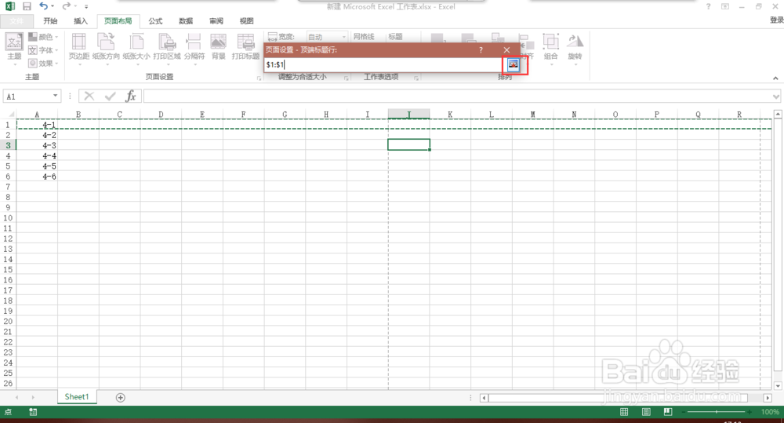The height and width of the screenshot is (423, 784).
Task: Click the expand dialog button beside $1:$1
Action: point(514,64)
